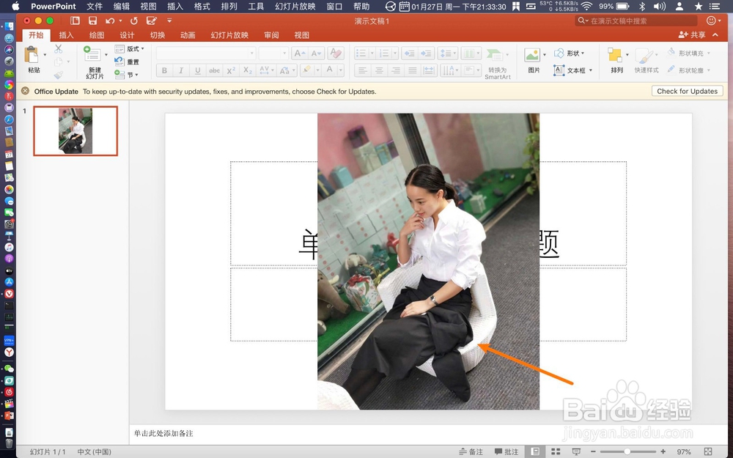Click the 排列 (Arrange) icon
This screenshot has height=458, width=733.
click(616, 57)
